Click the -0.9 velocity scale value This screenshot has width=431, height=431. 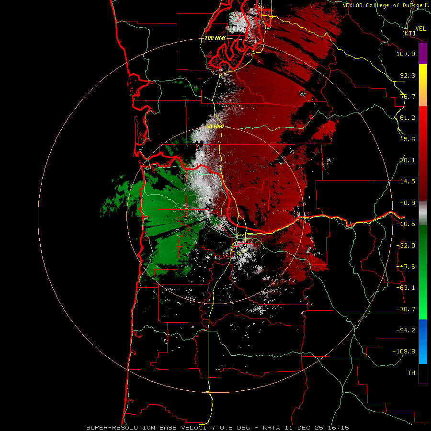(408, 203)
